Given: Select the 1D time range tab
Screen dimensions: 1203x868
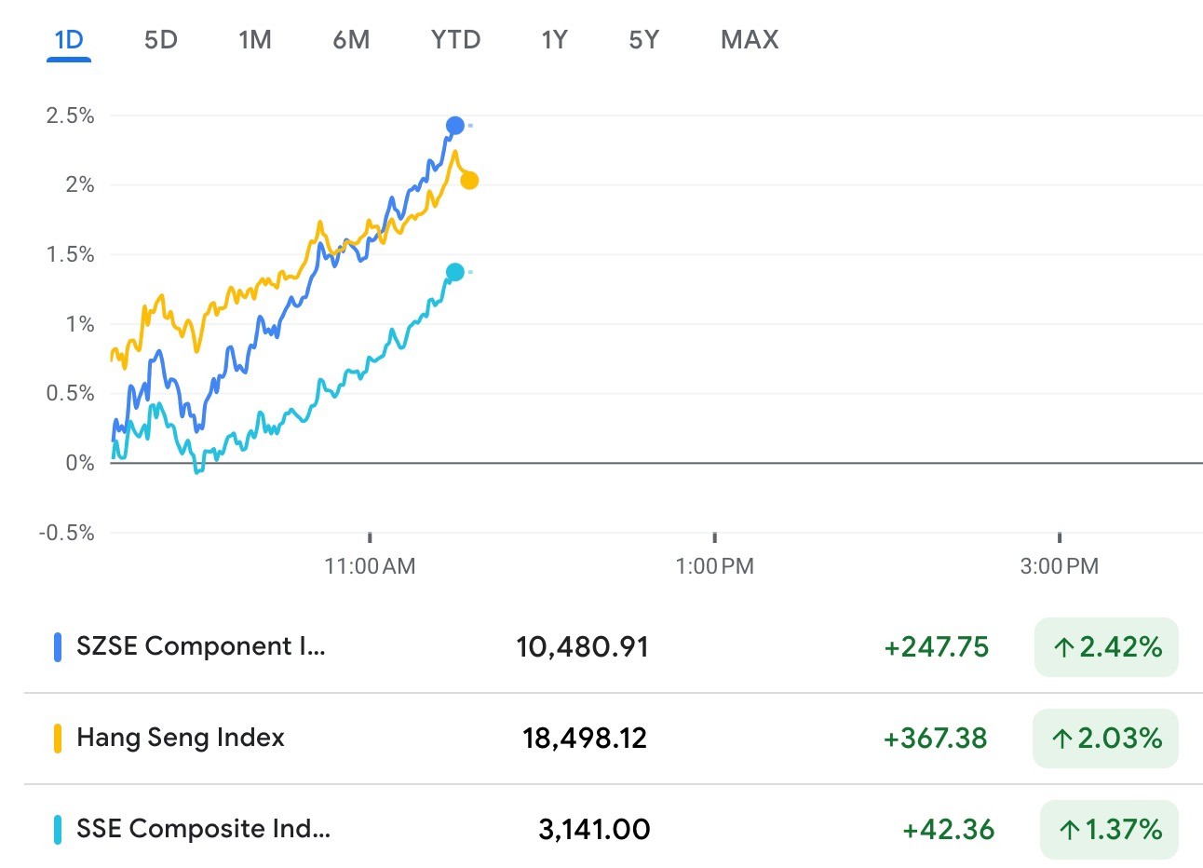Looking at the screenshot, I should [69, 40].
